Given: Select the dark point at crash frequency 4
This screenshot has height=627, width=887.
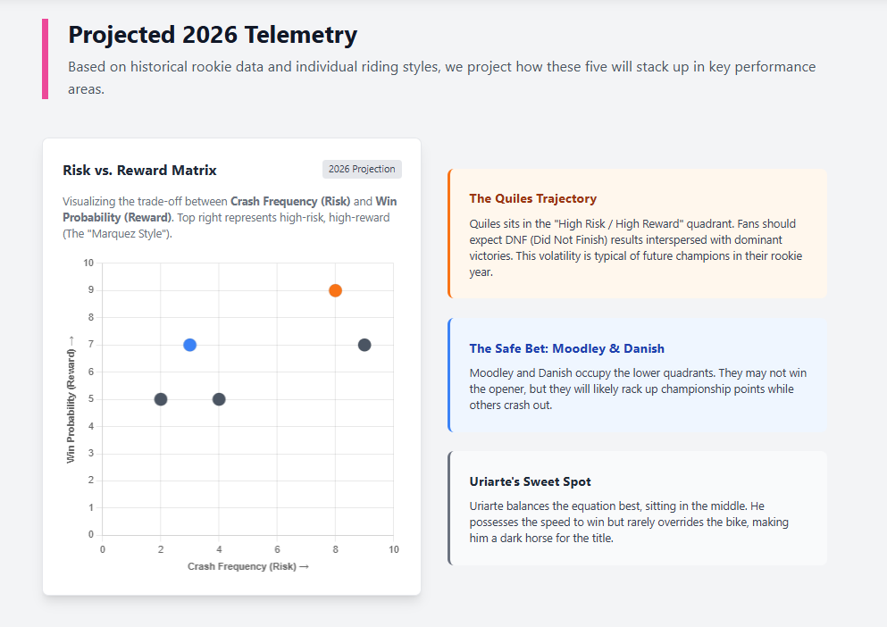Looking at the screenshot, I should (x=219, y=399).
